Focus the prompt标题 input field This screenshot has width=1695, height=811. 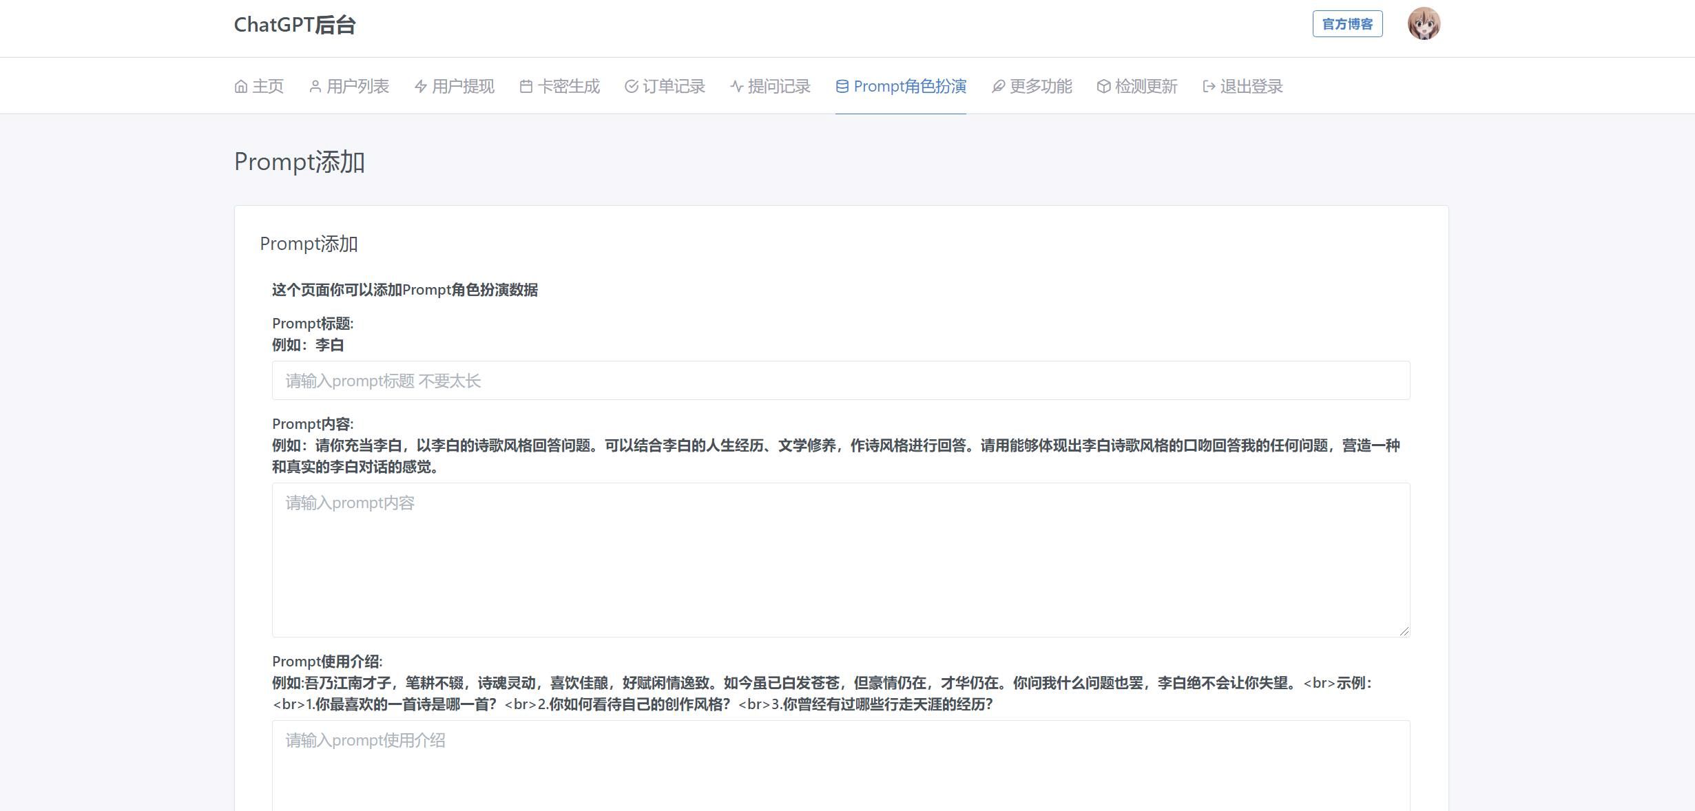point(840,381)
